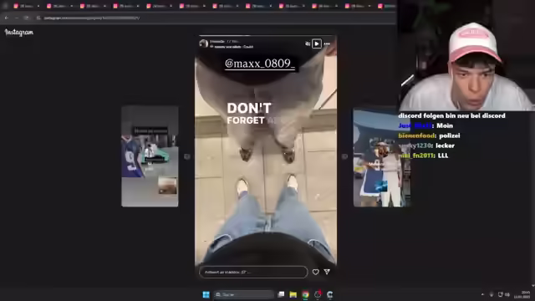Switch to the sixth Instagram browser tab
The height and width of the screenshot is (301, 535).
point(191,6)
